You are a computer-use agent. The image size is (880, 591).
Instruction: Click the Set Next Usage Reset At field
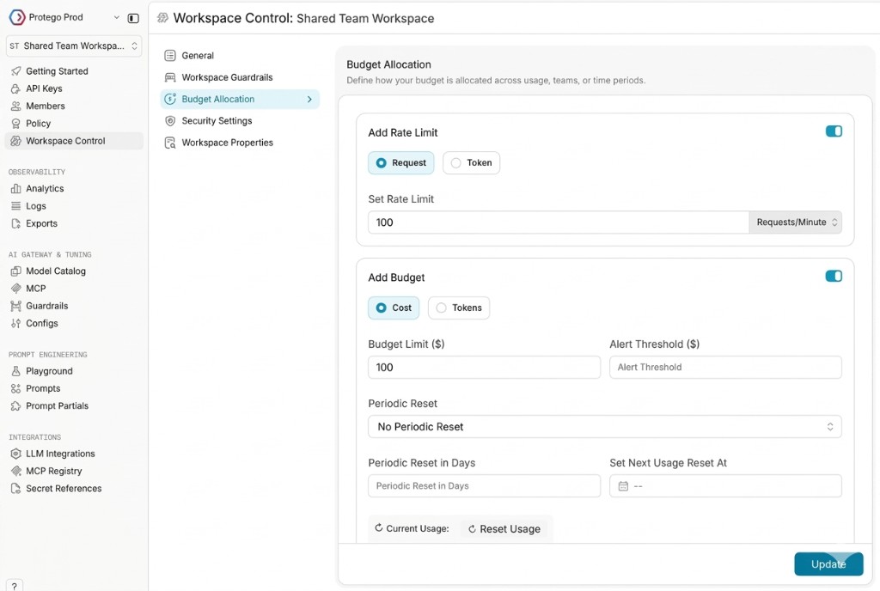725,486
